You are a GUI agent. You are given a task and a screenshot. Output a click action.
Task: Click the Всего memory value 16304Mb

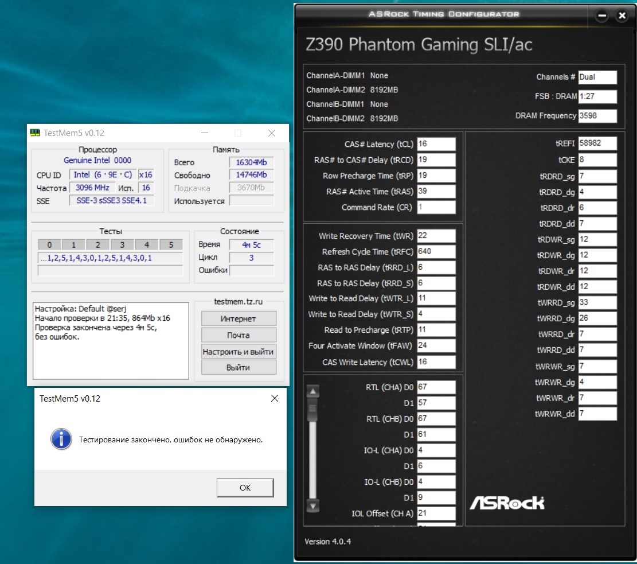252,162
